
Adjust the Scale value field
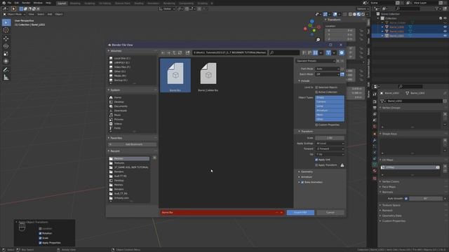(330, 138)
